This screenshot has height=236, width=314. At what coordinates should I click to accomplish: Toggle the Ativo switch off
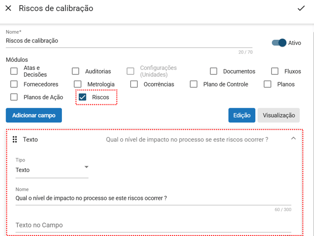[x=279, y=43]
